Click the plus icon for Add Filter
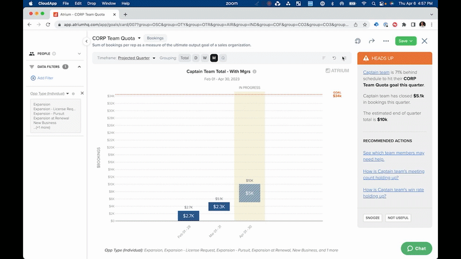Image resolution: width=461 pixels, height=259 pixels. 33,78
